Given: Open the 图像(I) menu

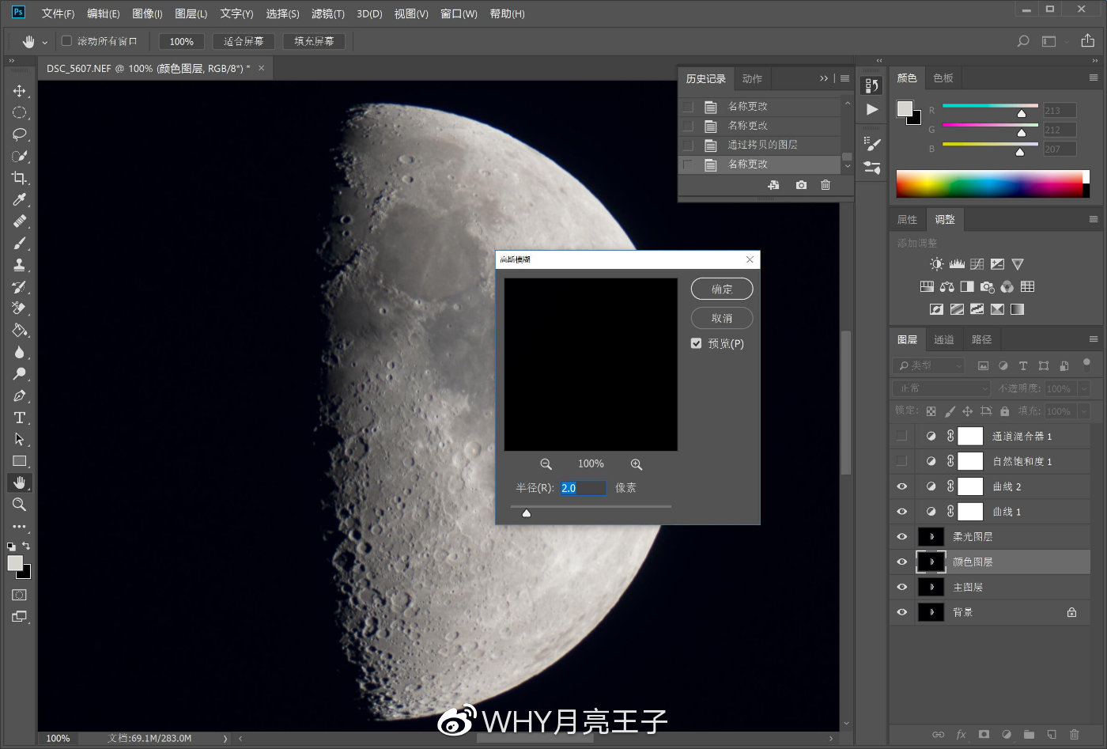Looking at the screenshot, I should click(147, 13).
